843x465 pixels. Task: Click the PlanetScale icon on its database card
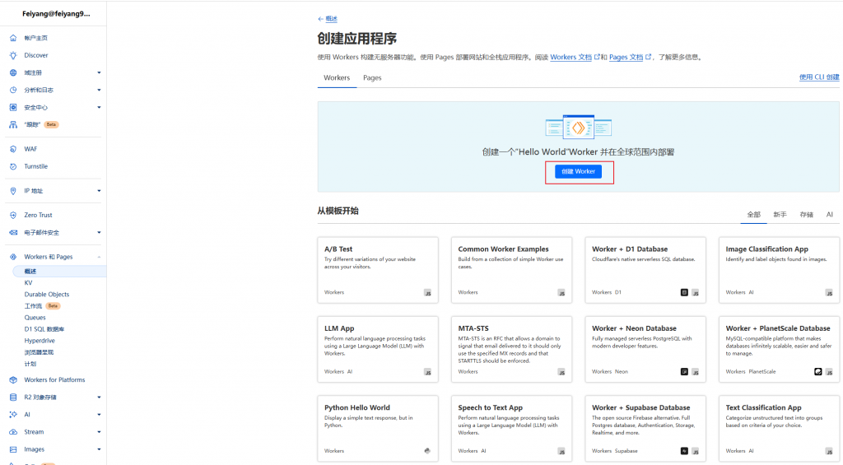click(x=817, y=371)
